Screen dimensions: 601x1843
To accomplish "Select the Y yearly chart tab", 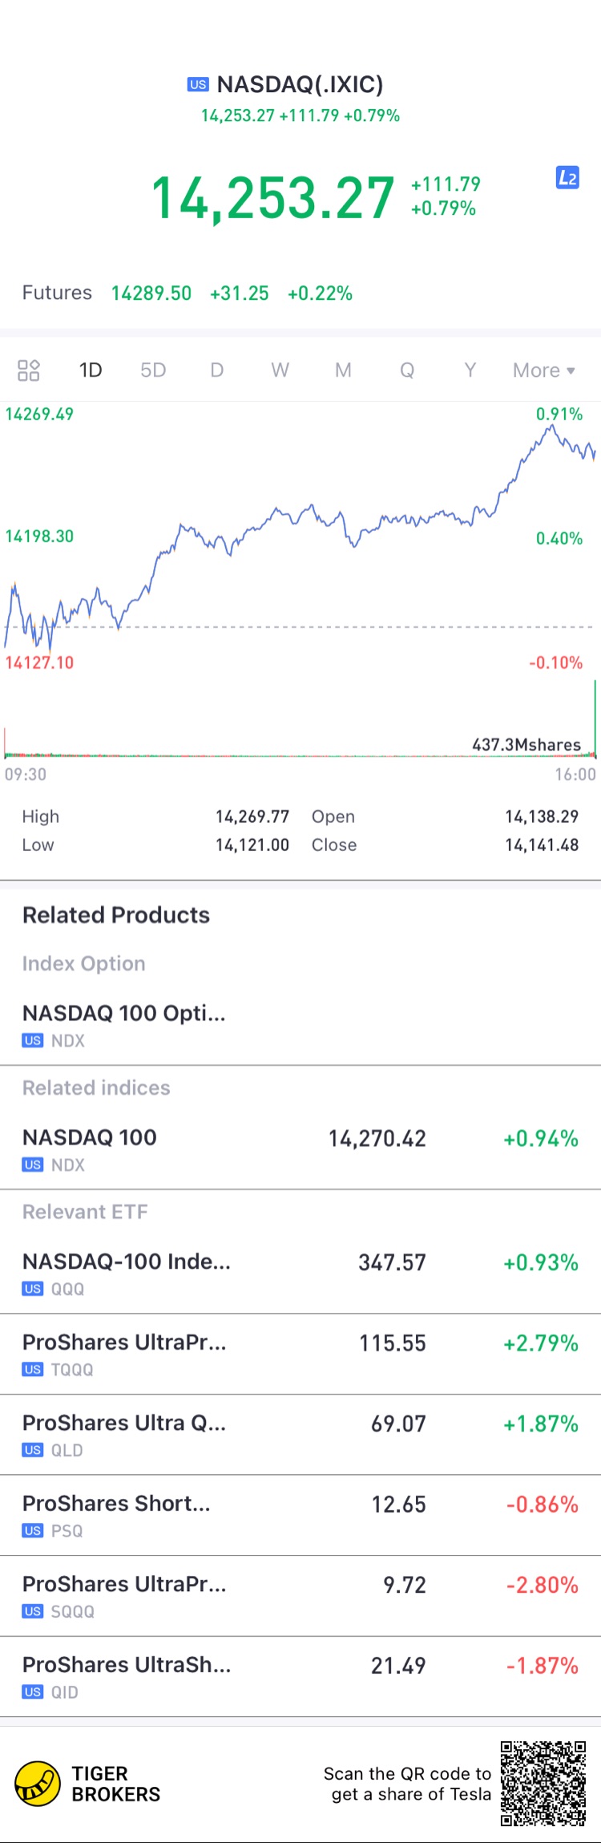I will point(470,371).
